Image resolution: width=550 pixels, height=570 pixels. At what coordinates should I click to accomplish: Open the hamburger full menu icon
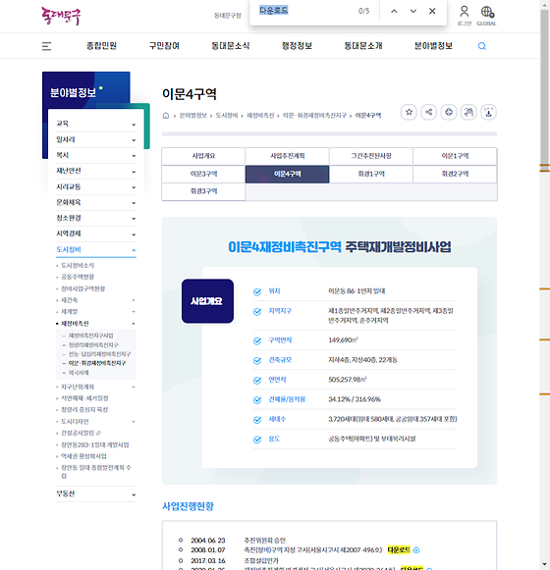coord(46,46)
